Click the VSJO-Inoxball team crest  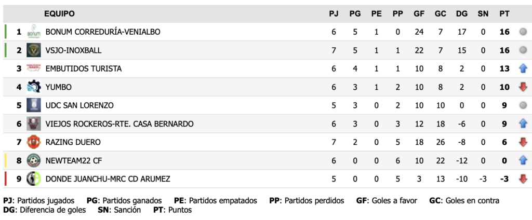point(34,50)
